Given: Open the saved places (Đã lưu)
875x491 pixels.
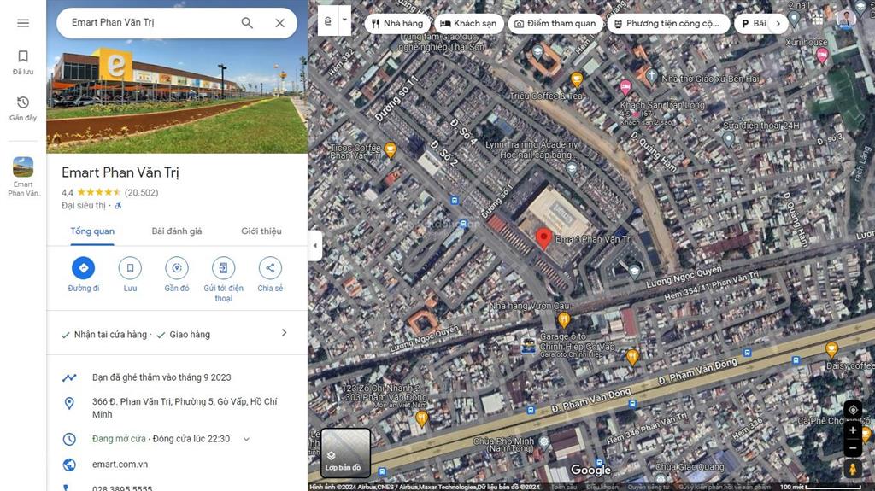Looking at the screenshot, I should [x=23, y=62].
